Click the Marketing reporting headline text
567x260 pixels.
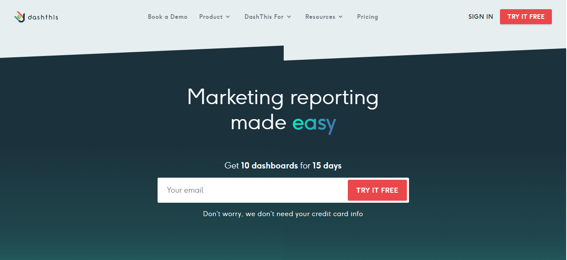[283, 97]
